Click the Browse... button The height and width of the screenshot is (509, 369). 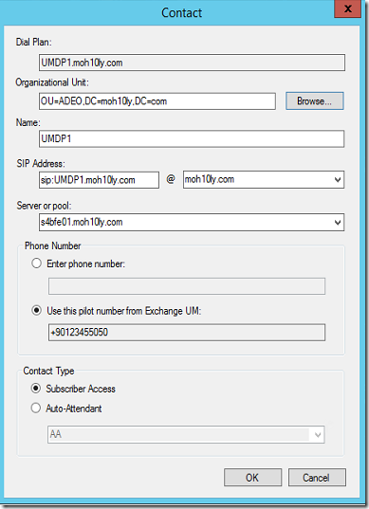[314, 101]
